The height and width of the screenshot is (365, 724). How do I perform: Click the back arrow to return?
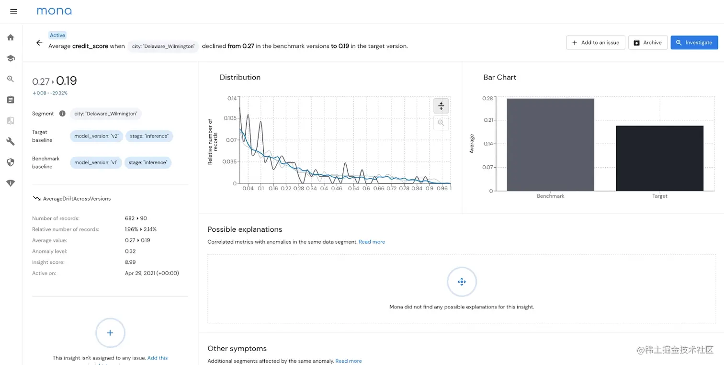[x=39, y=43]
